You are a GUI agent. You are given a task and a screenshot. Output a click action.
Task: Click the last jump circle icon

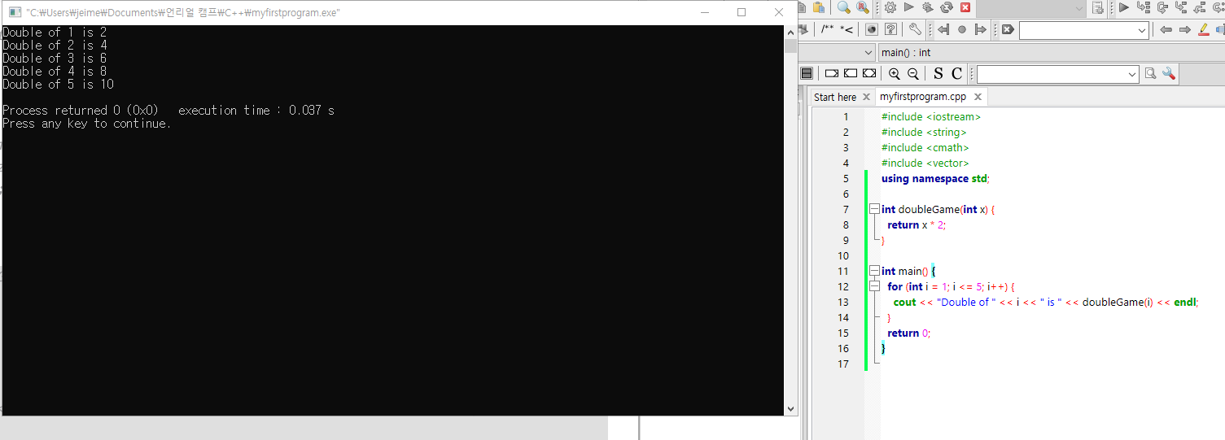coord(962,29)
